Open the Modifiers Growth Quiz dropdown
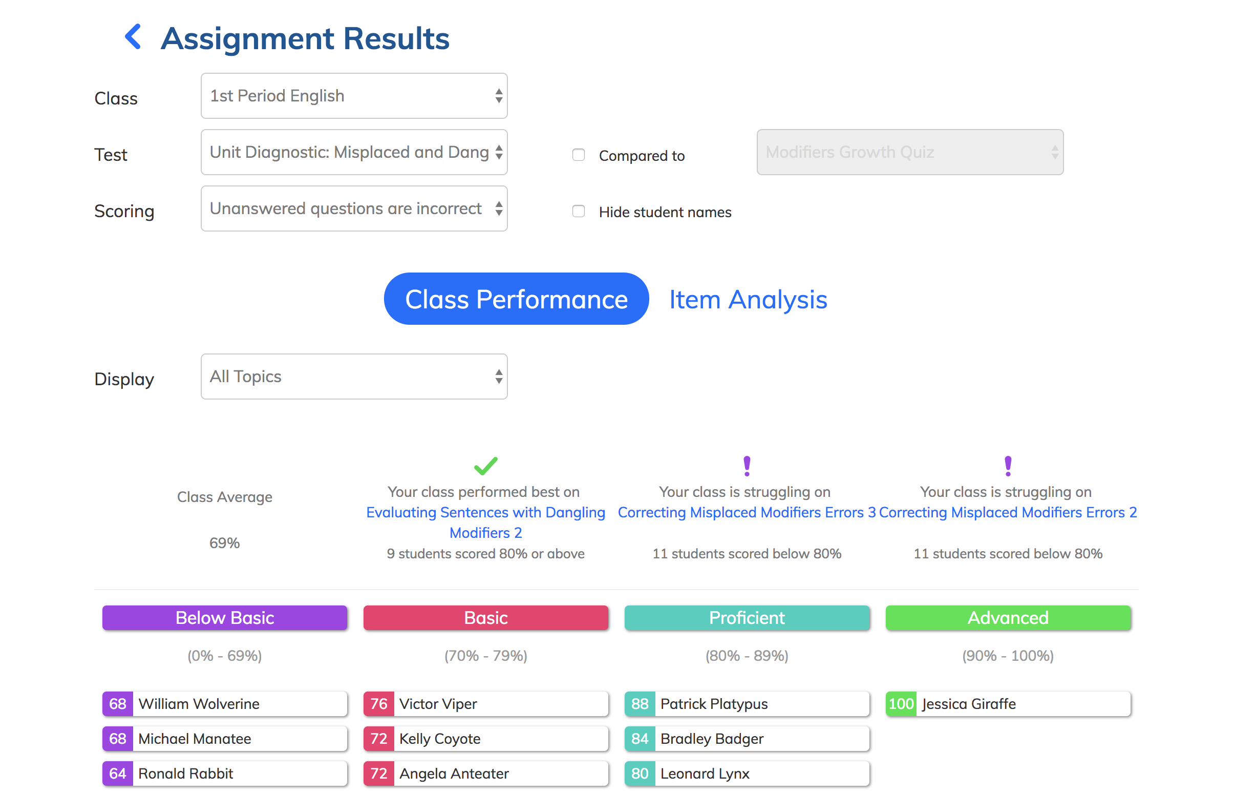Screen dimensions: 1234x794 (910, 152)
